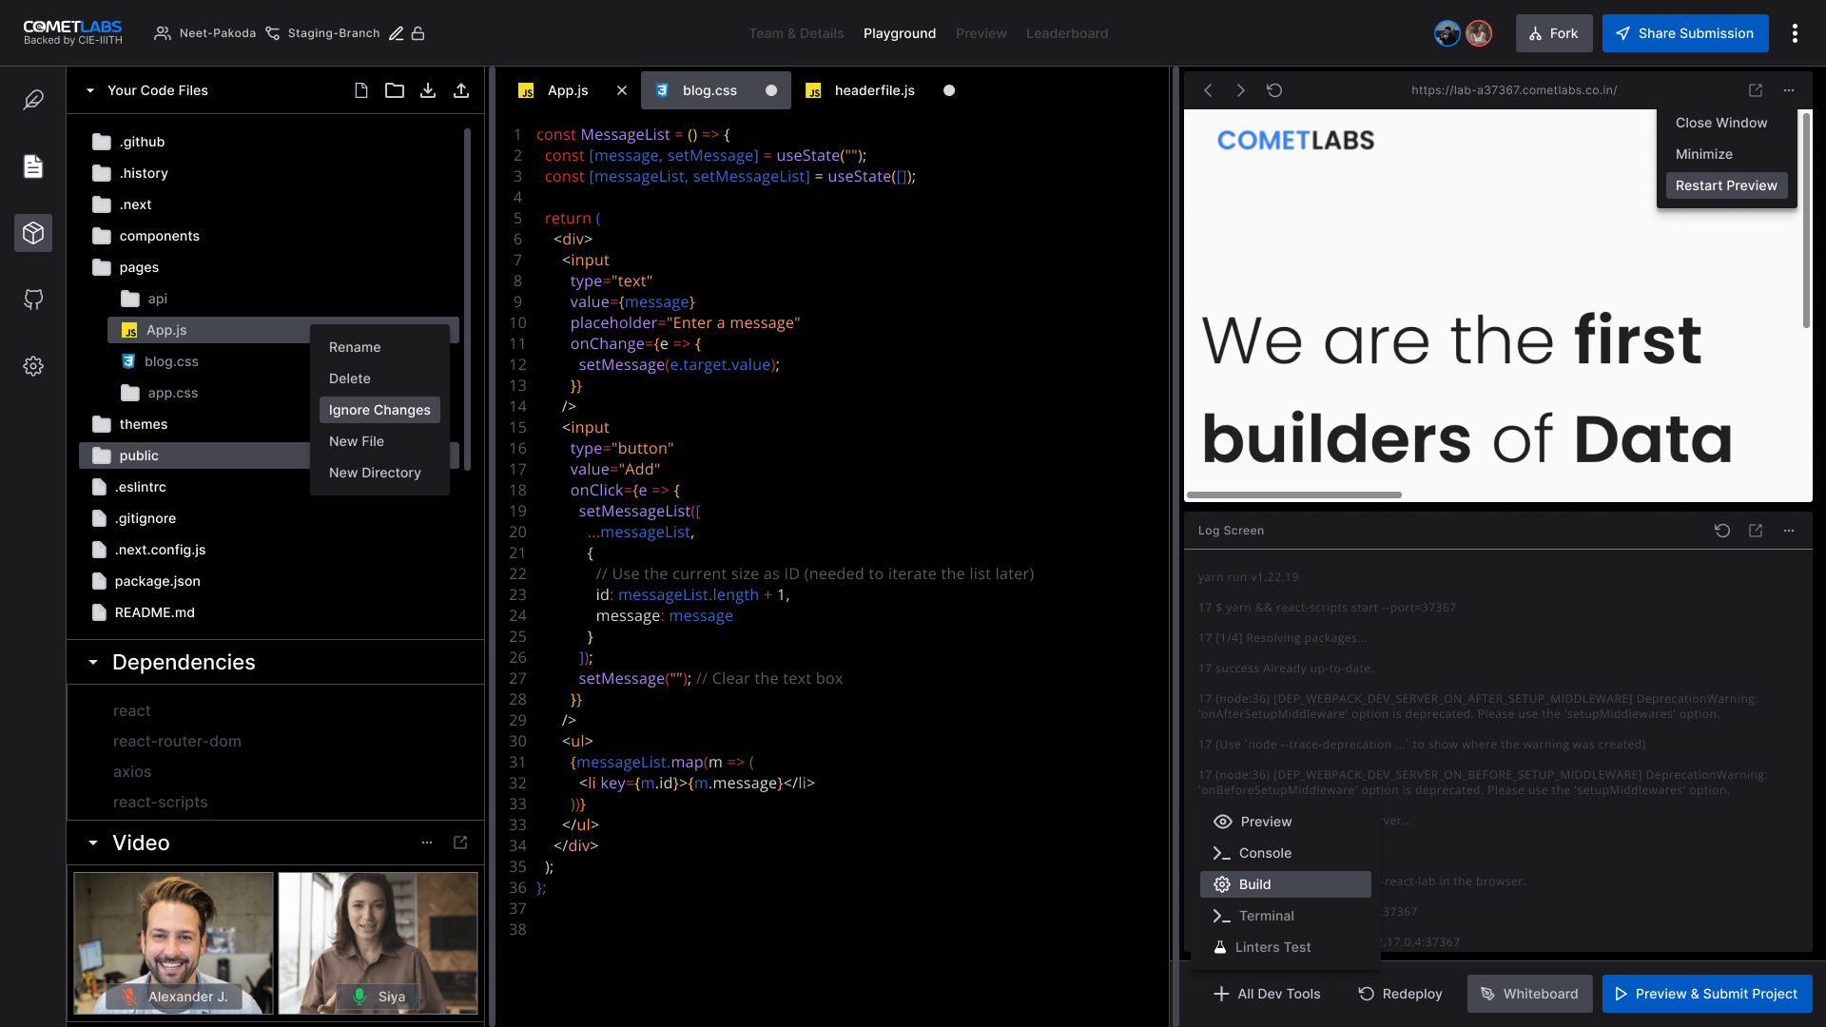Open the GitHub sidebar icon
Screen dimensions: 1826x1027
(x=33, y=300)
